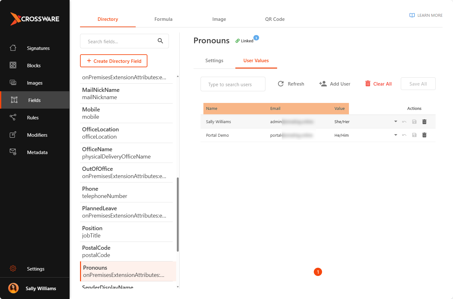Screen dimensions: 453x299
Task: Open Modifiers via its pencil icon
Action: pyautogui.click(x=13, y=135)
